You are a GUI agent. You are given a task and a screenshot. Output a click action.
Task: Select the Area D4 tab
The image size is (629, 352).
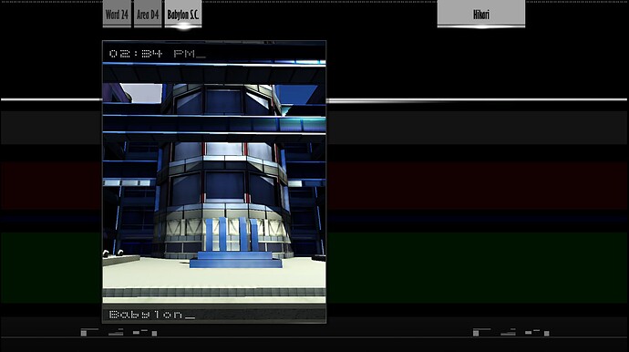click(x=148, y=14)
